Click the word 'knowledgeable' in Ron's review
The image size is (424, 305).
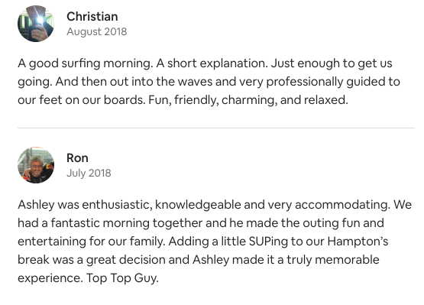point(198,205)
